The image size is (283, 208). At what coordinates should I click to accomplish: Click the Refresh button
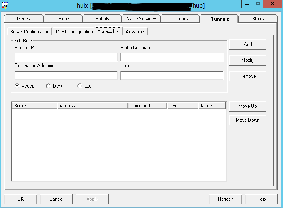tap(225, 199)
